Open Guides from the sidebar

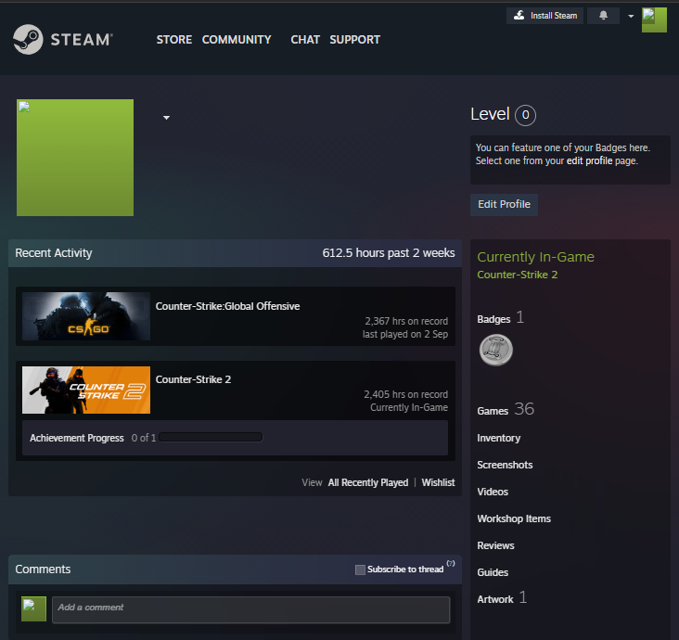493,572
